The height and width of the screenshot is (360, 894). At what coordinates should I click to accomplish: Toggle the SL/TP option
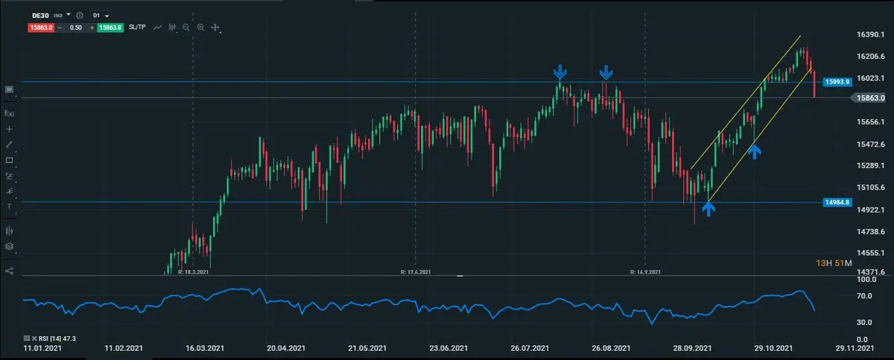click(138, 28)
